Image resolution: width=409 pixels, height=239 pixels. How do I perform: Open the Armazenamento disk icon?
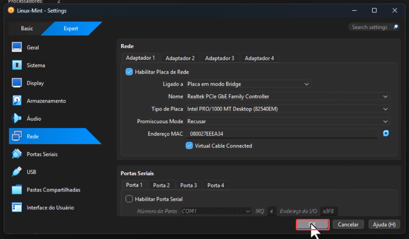pyautogui.click(x=17, y=100)
